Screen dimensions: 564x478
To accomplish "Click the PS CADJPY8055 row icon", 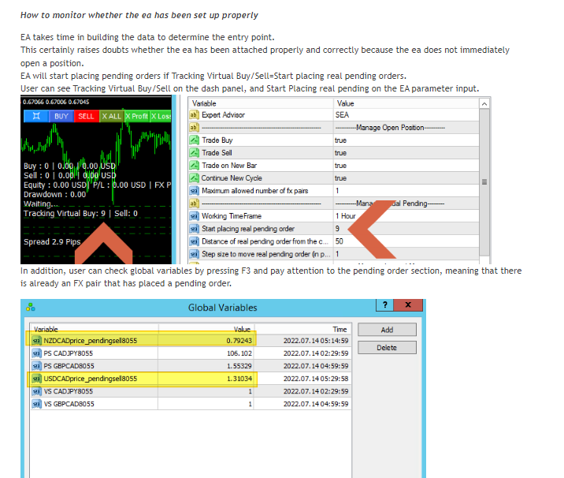I will point(36,353).
